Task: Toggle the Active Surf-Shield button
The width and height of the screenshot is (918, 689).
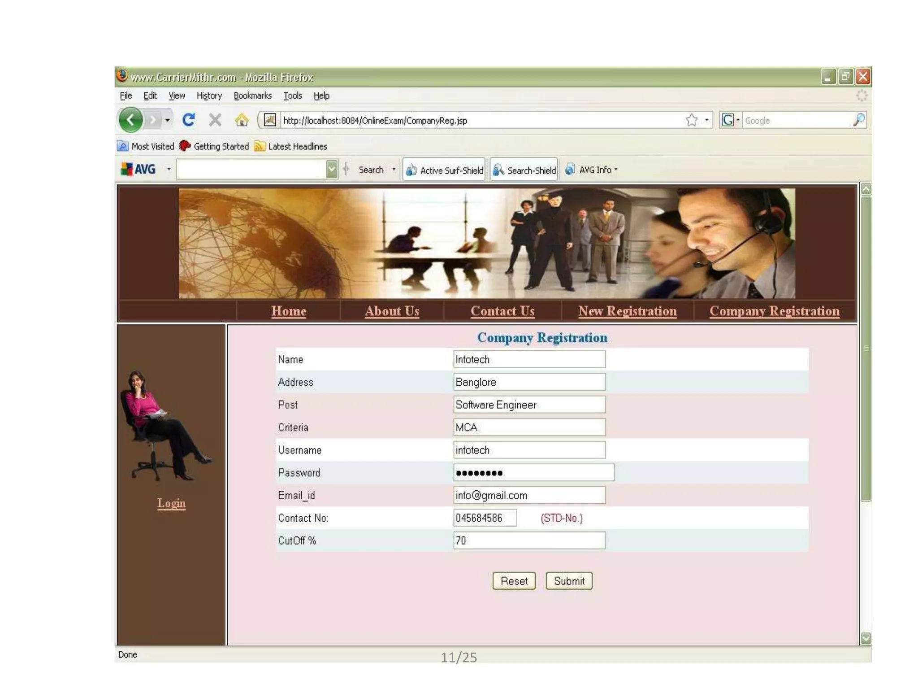Action: [x=444, y=170]
